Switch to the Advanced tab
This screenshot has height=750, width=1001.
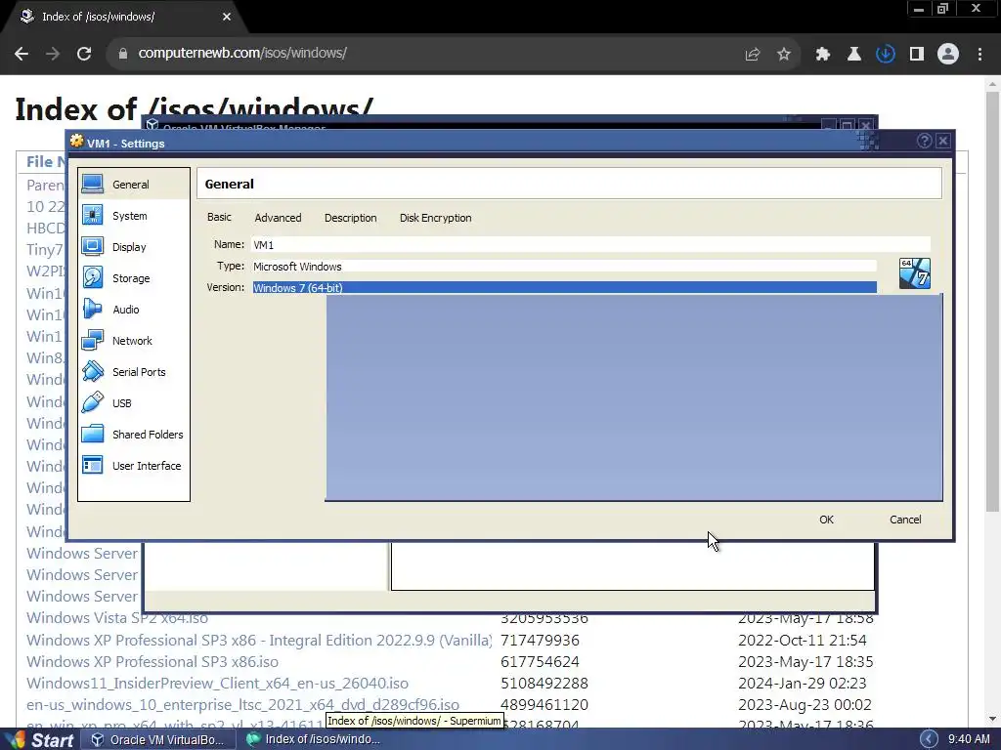278,218
